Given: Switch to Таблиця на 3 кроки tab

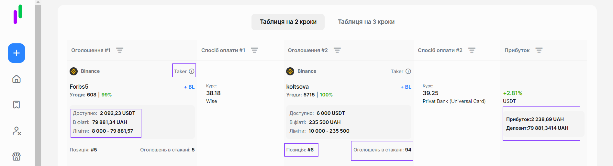Looking at the screenshot, I should tap(366, 22).
